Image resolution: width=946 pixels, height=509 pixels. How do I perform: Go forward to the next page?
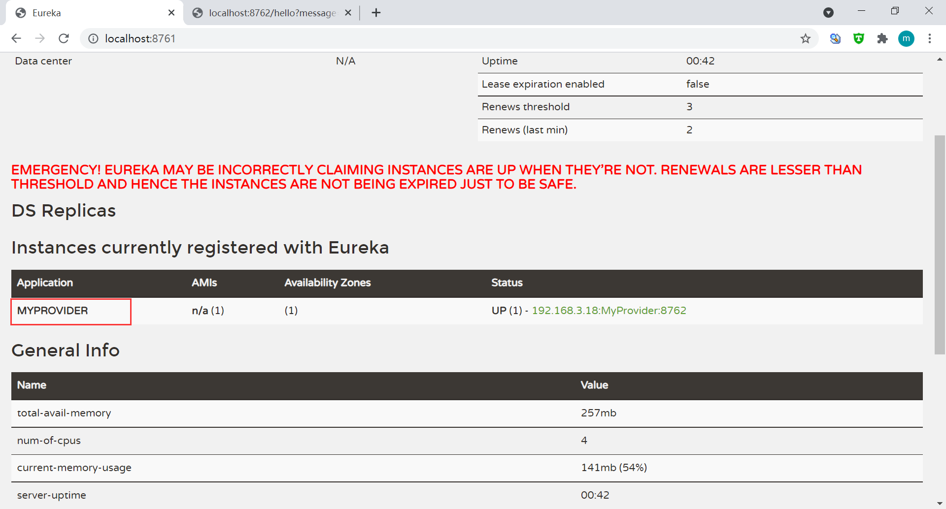tap(40, 38)
